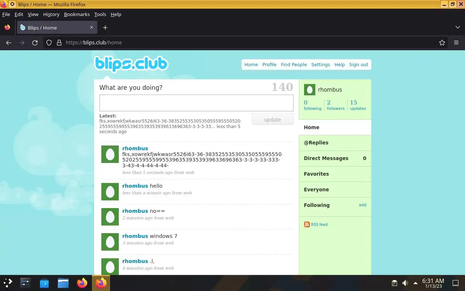Click the active Firefox taskbar entry

click(101, 283)
